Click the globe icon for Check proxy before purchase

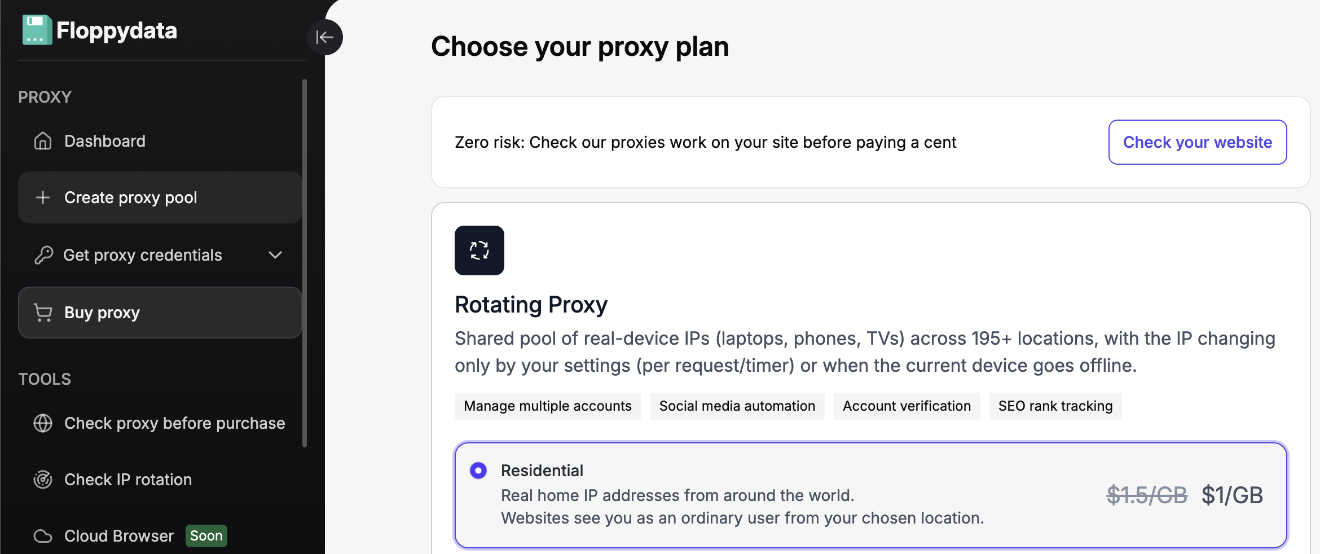coord(43,423)
